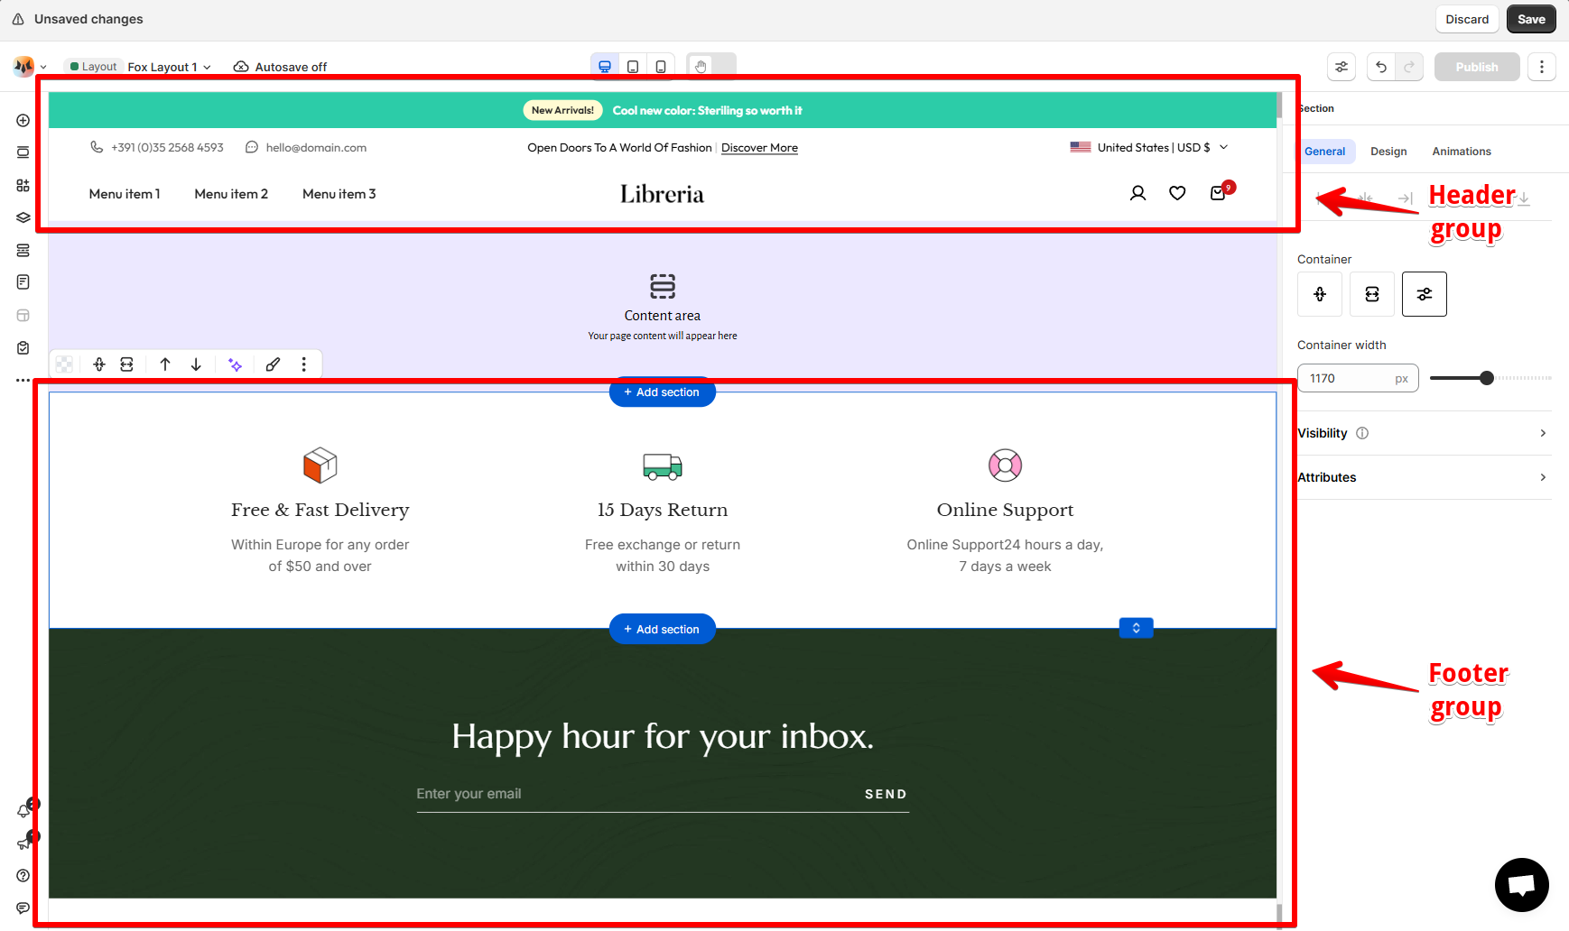This screenshot has width=1569, height=931.
Task: Click the SEND newsletter button
Action: point(886,794)
